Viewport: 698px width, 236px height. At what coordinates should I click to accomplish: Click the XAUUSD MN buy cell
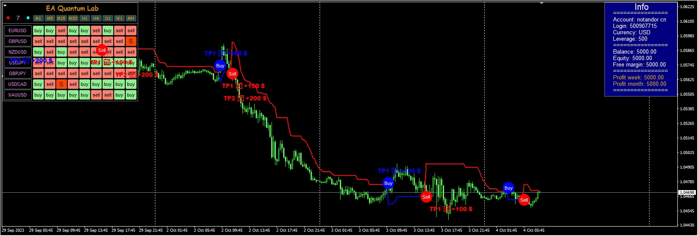(131, 95)
